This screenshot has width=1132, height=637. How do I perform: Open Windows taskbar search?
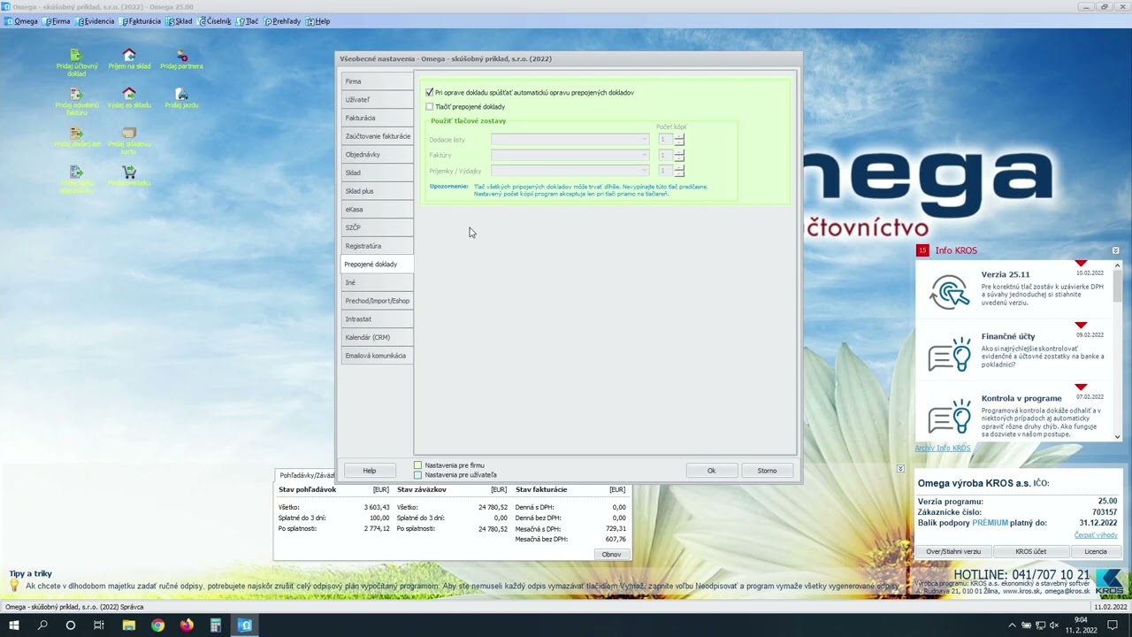(x=42, y=625)
